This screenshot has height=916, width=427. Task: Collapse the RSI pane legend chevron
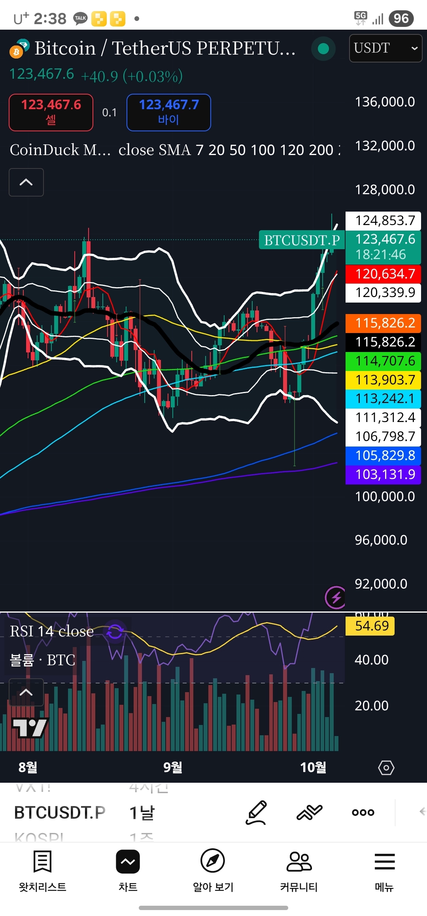click(26, 692)
